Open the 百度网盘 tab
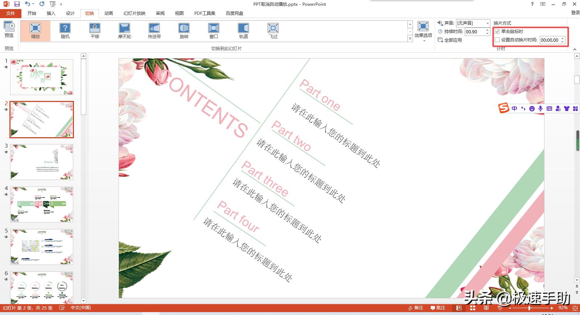 click(x=235, y=13)
